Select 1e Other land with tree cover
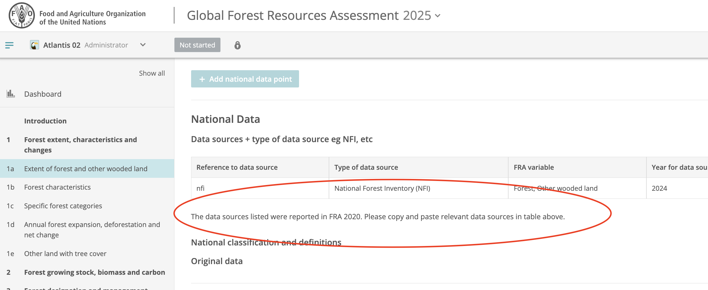 (65, 253)
